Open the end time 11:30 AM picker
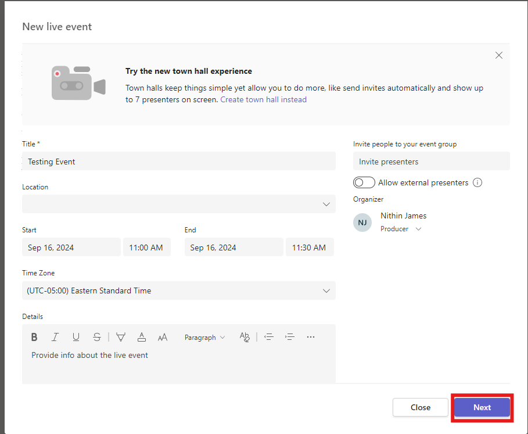 [310, 248]
